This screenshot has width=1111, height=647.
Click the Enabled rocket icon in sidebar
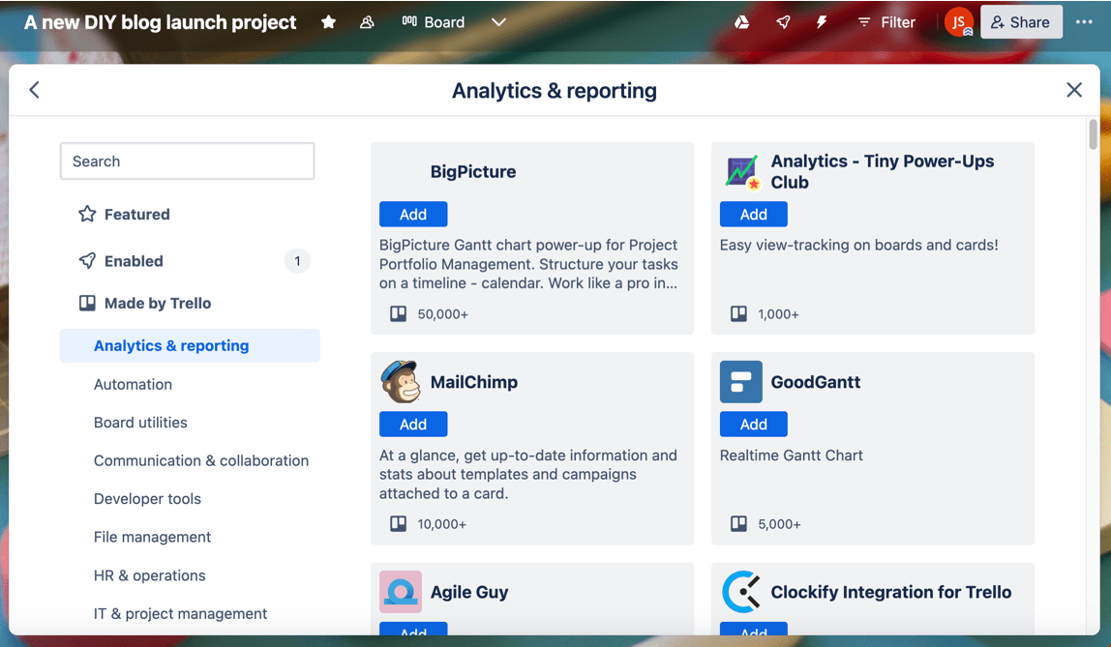tap(87, 260)
